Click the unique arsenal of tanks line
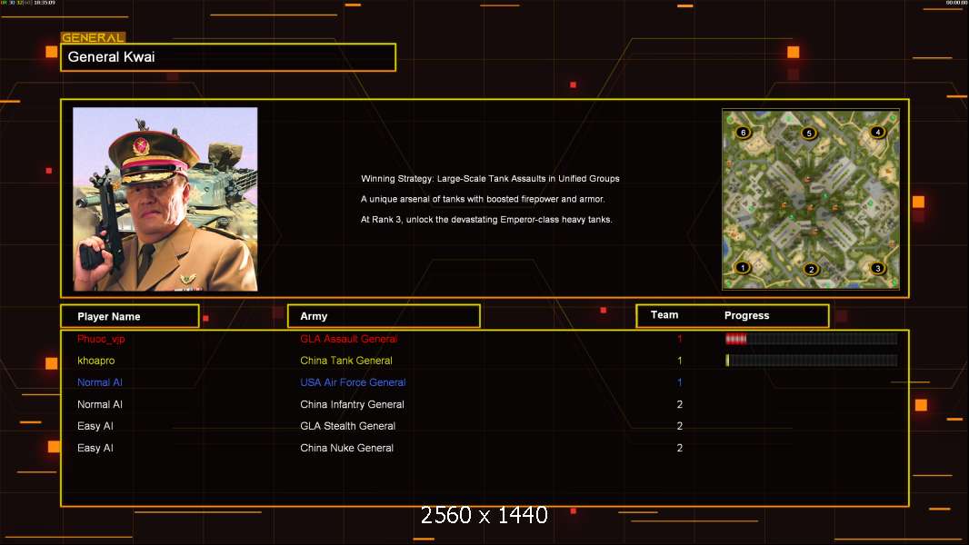 point(483,199)
